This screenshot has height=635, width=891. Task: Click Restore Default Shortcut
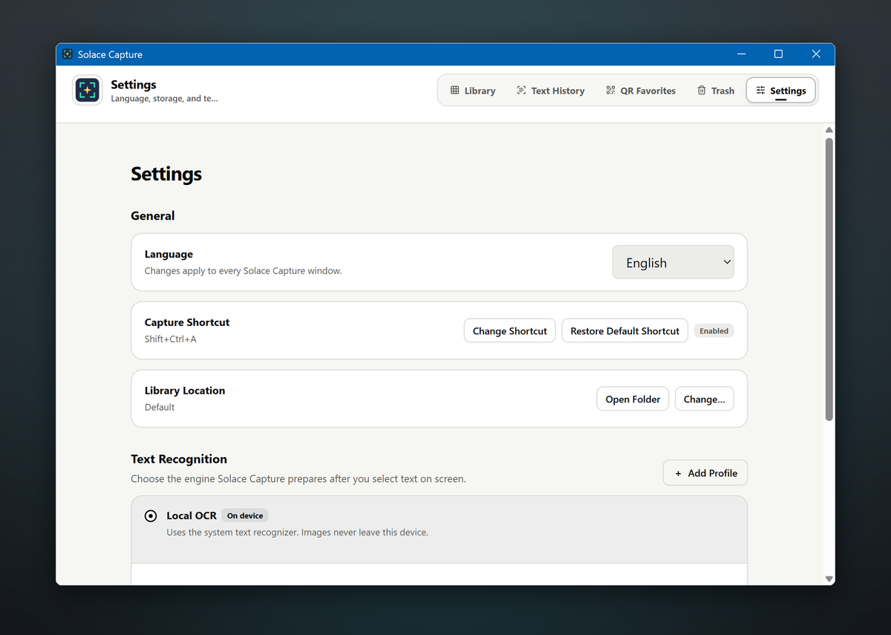pos(624,330)
